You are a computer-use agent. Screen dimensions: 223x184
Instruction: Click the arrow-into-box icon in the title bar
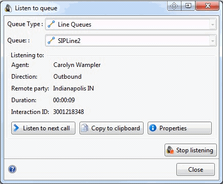click(x=188, y=6)
